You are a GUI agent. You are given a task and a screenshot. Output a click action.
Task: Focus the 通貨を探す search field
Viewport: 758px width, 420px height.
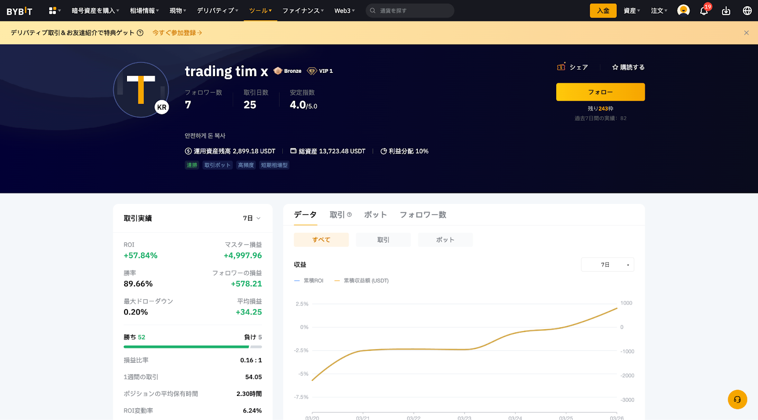pos(410,10)
